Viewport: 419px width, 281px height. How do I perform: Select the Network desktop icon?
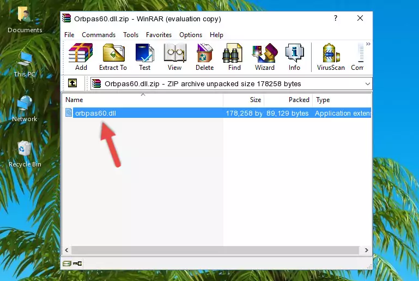pyautogui.click(x=25, y=109)
